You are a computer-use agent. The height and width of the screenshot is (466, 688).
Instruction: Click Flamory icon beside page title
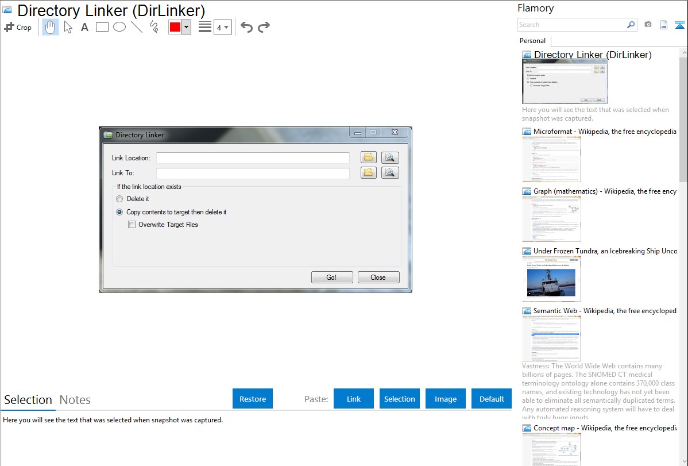tap(7, 10)
